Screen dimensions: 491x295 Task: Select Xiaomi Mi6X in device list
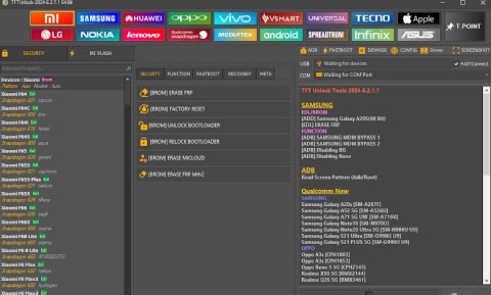[x=62, y=225]
